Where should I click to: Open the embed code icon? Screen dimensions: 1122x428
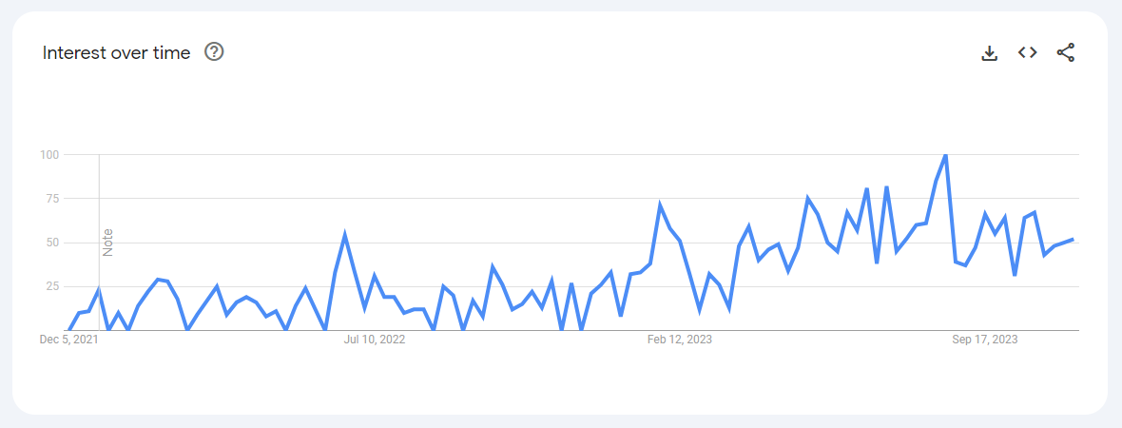point(1028,52)
